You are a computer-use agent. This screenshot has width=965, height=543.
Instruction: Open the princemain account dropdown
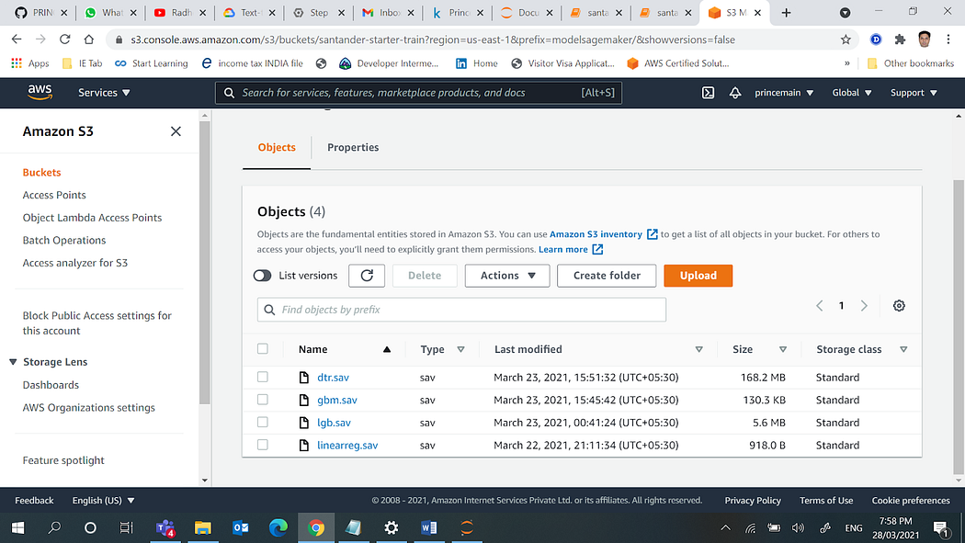[784, 93]
